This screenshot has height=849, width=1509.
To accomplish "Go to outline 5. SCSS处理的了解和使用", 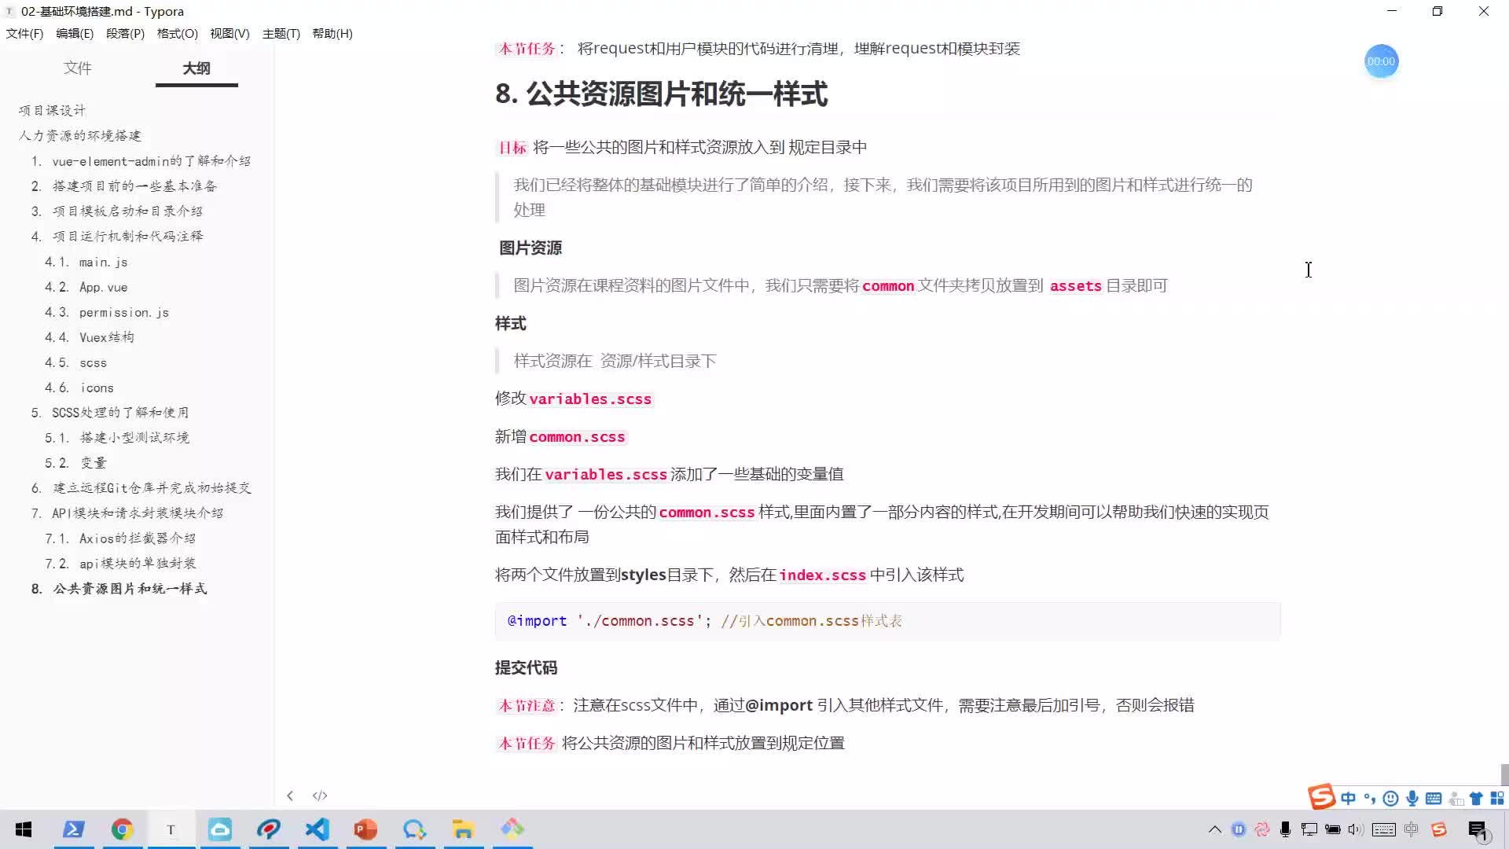I will (110, 413).
